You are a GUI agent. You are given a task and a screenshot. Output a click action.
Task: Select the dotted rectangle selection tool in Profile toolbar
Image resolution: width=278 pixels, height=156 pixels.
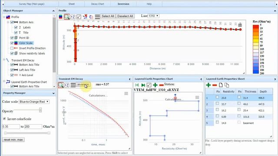pos(73,17)
